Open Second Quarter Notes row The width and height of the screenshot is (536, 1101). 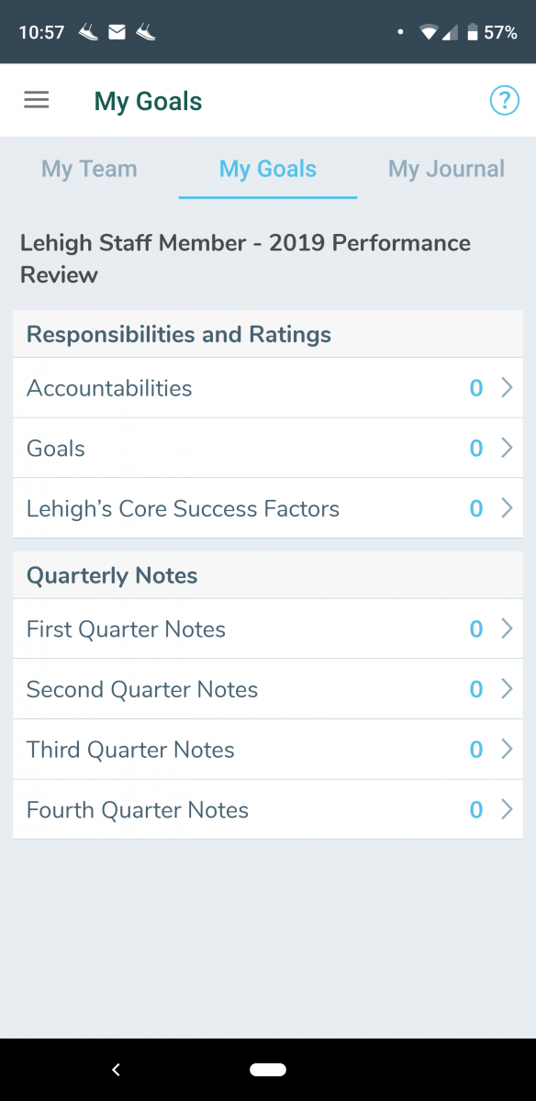268,689
